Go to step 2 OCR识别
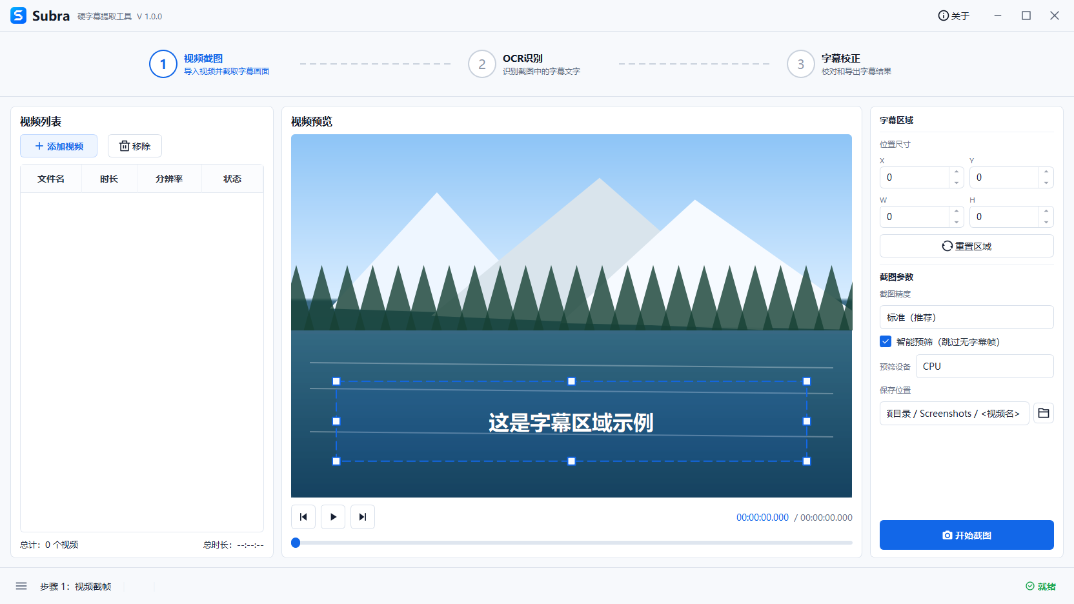The width and height of the screenshot is (1074, 604). coord(524,64)
